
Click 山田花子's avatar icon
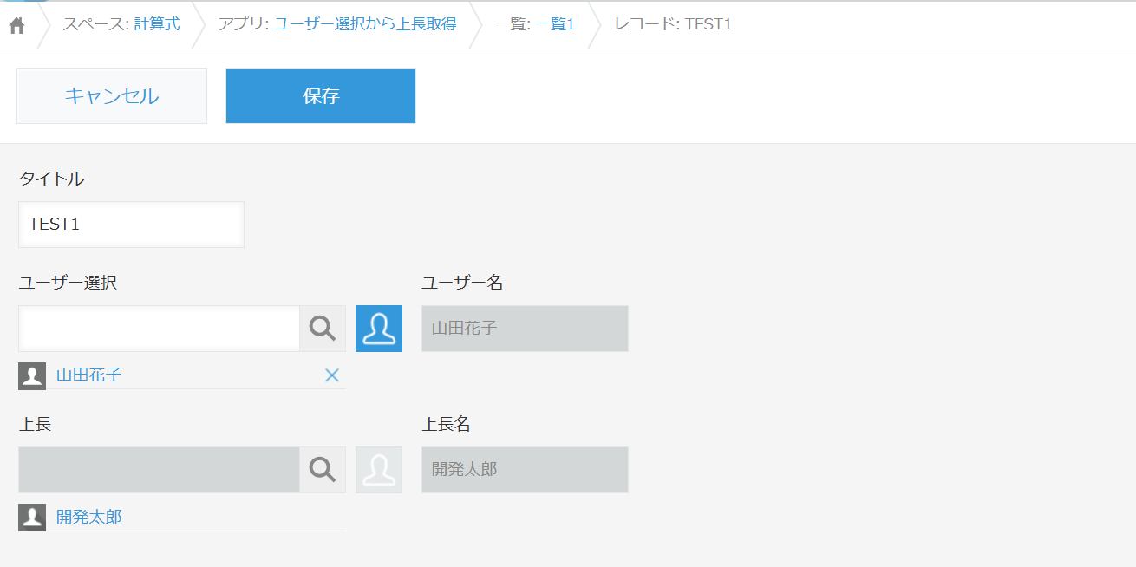[x=32, y=375]
